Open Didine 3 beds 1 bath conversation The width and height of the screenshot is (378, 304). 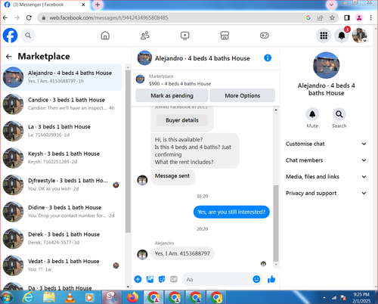coord(61,212)
